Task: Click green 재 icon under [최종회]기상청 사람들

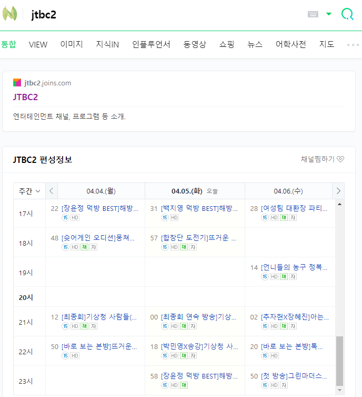Action: coord(84,326)
